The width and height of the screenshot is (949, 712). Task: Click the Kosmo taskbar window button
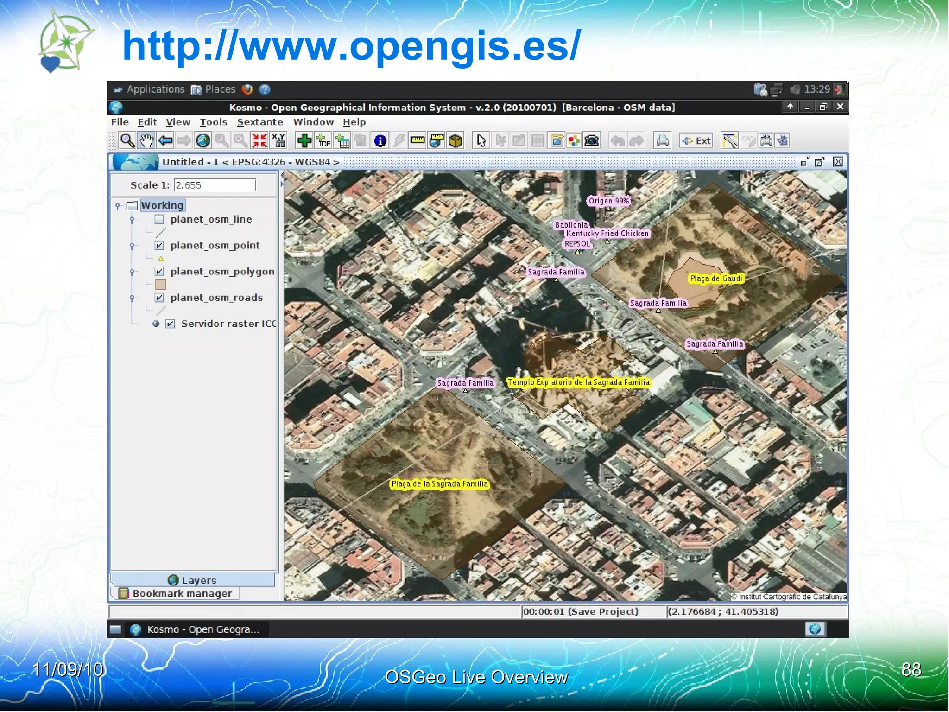pos(196,629)
